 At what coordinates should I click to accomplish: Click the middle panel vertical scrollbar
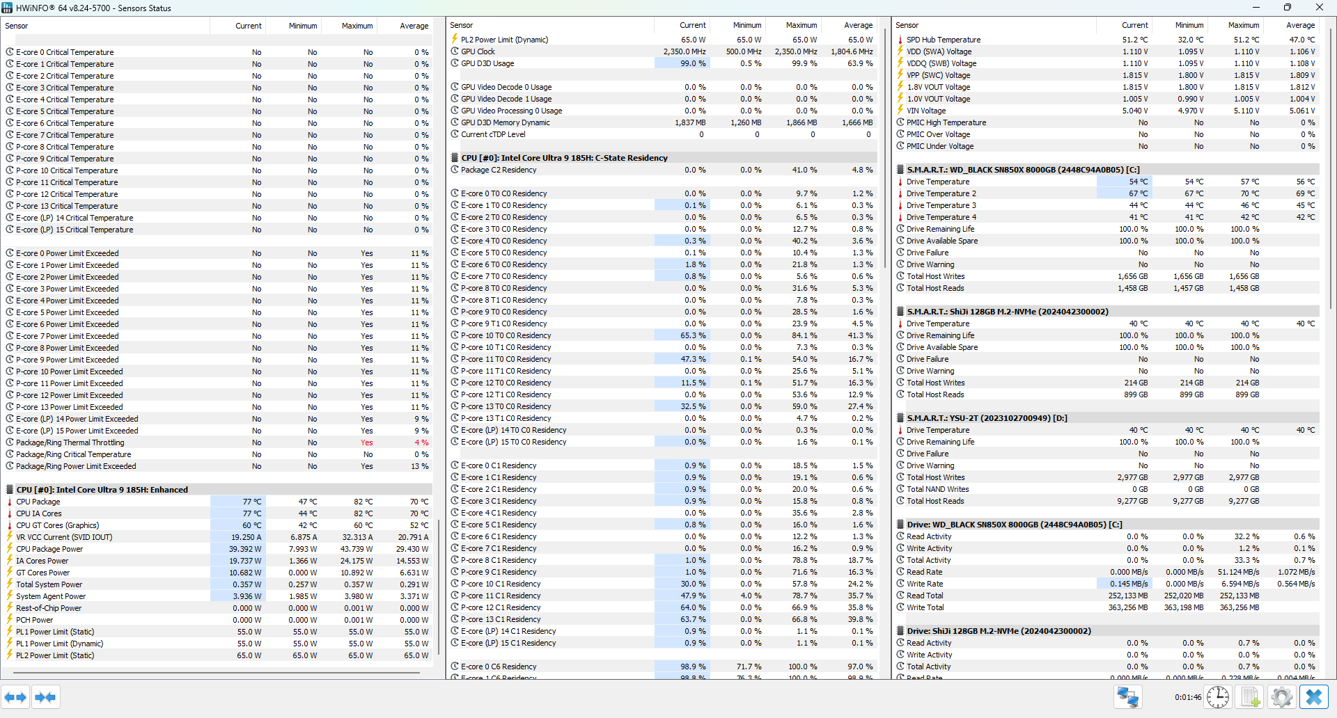point(885,146)
